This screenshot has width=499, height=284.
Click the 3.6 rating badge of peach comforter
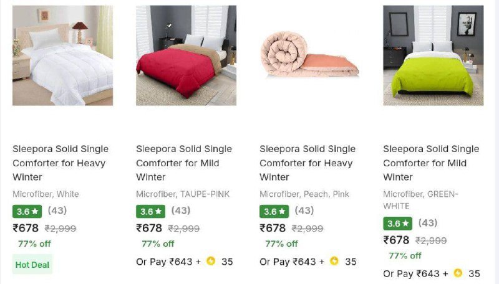tap(274, 211)
